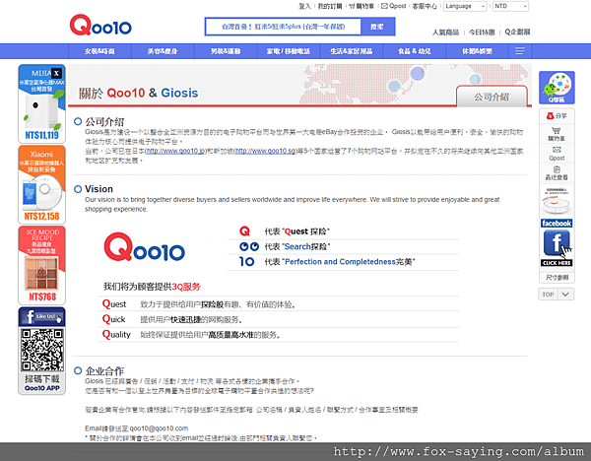Open the 3CE Mood Recipe NT$768 ad
The image size is (591, 461).
tap(41, 265)
